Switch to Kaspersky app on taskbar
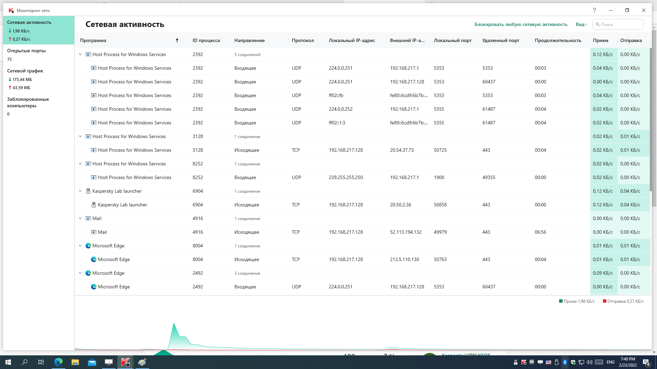The image size is (657, 369). tap(126, 362)
